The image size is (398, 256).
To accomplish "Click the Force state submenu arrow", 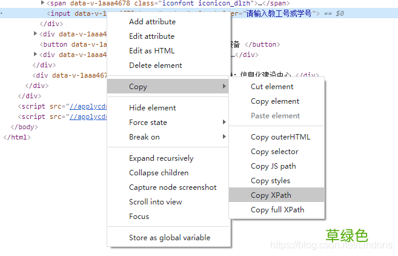I will 224,122.
